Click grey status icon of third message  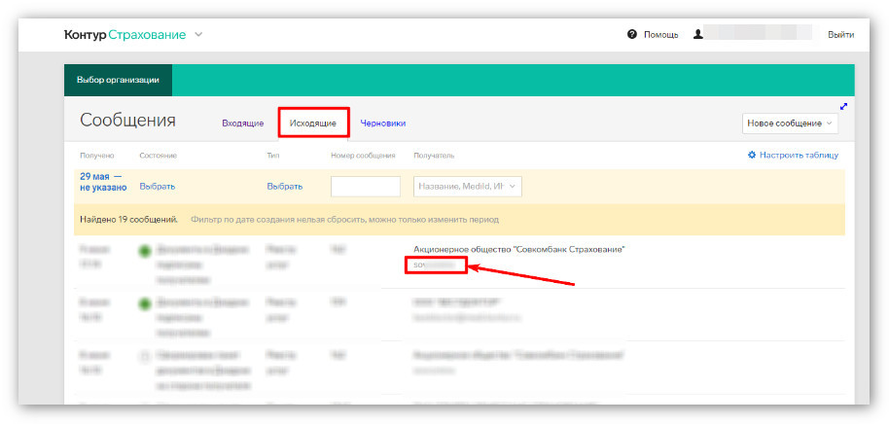click(145, 357)
